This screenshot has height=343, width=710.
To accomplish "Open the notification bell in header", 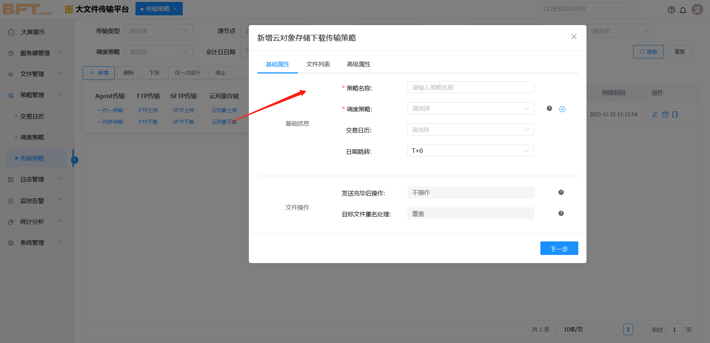I will point(683,10).
